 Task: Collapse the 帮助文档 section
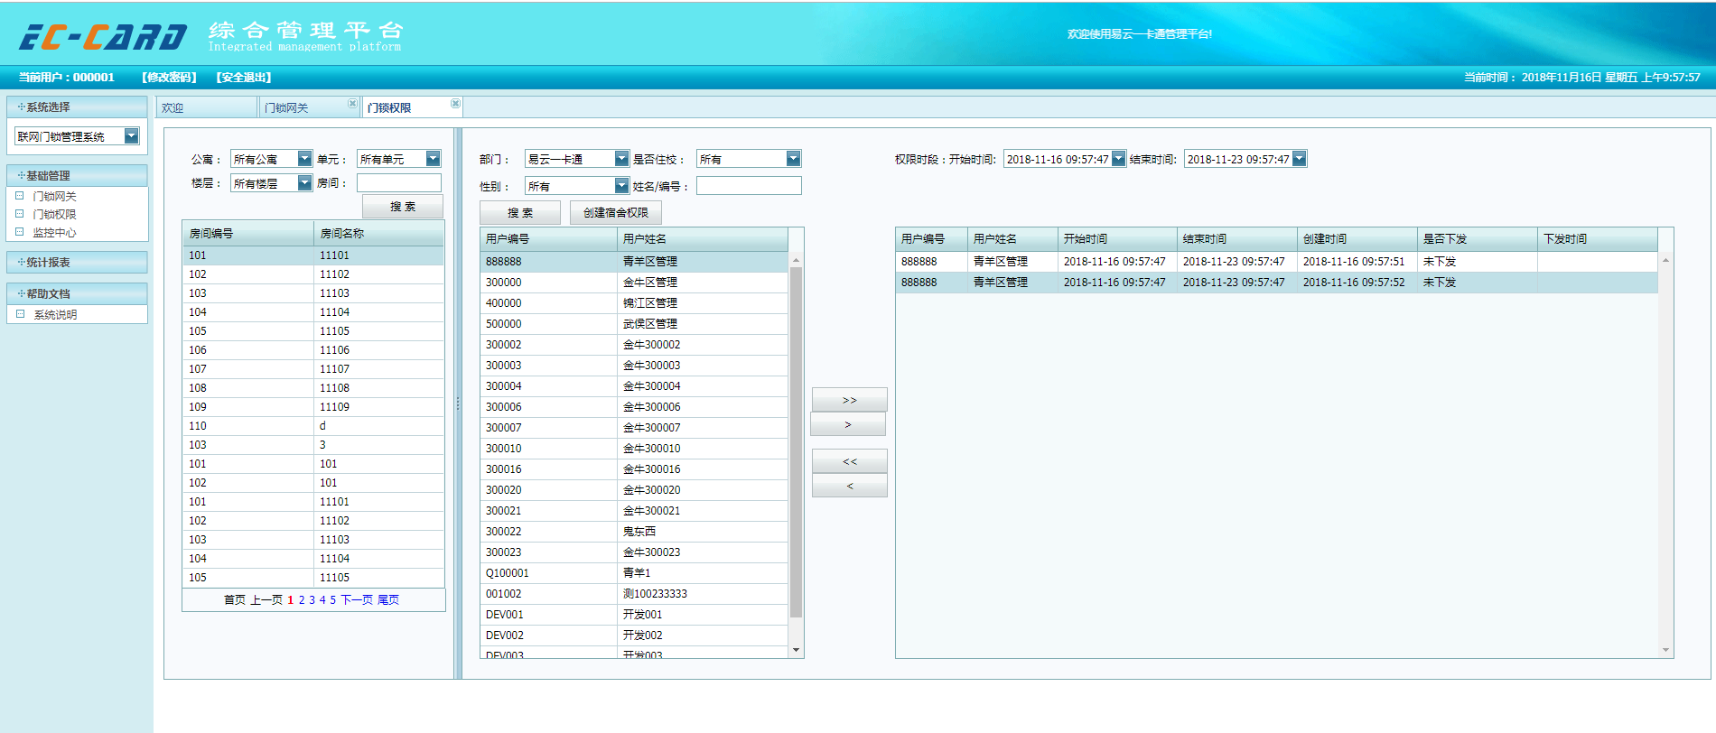[77, 293]
